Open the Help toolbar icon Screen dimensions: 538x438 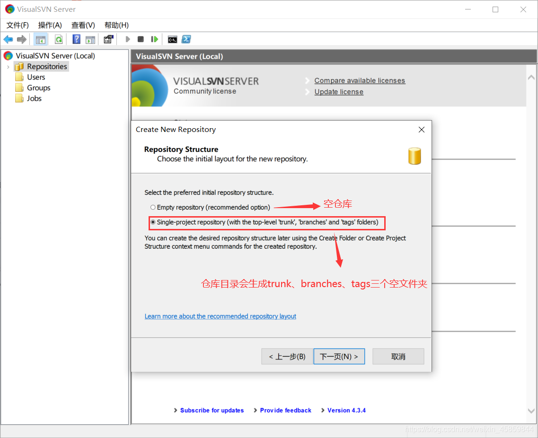[x=77, y=39]
